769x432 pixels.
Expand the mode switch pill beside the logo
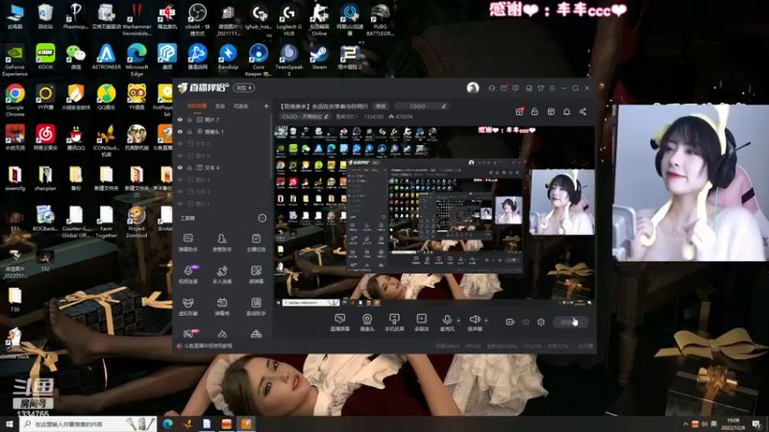pos(244,87)
